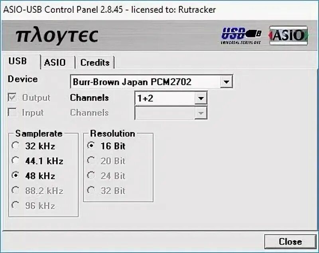Open the Device dropdown arrow
The image size is (319, 253).
click(226, 82)
